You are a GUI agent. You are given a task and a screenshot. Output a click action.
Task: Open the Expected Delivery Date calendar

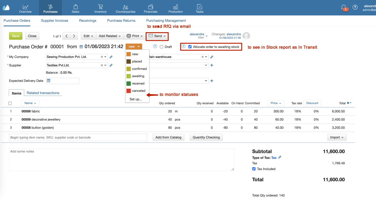(49, 81)
